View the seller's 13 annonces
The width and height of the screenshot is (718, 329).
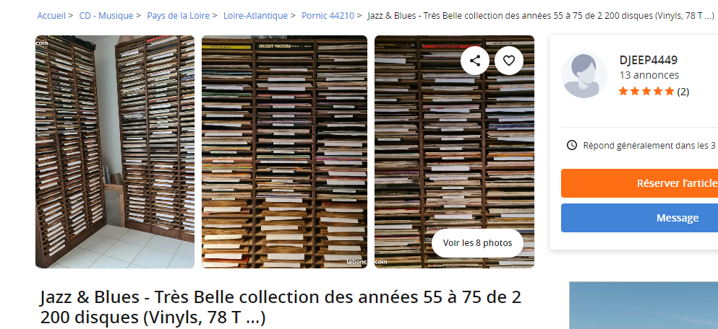point(649,75)
